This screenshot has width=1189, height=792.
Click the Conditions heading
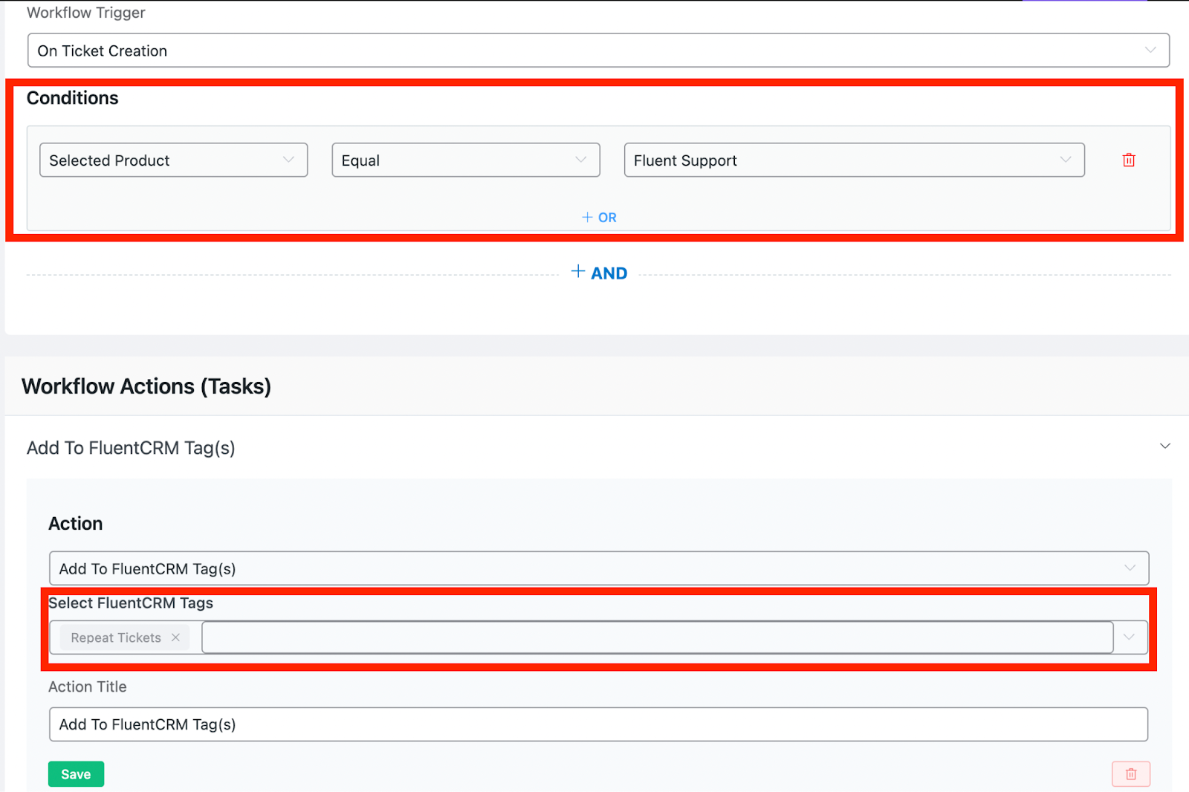coord(73,98)
